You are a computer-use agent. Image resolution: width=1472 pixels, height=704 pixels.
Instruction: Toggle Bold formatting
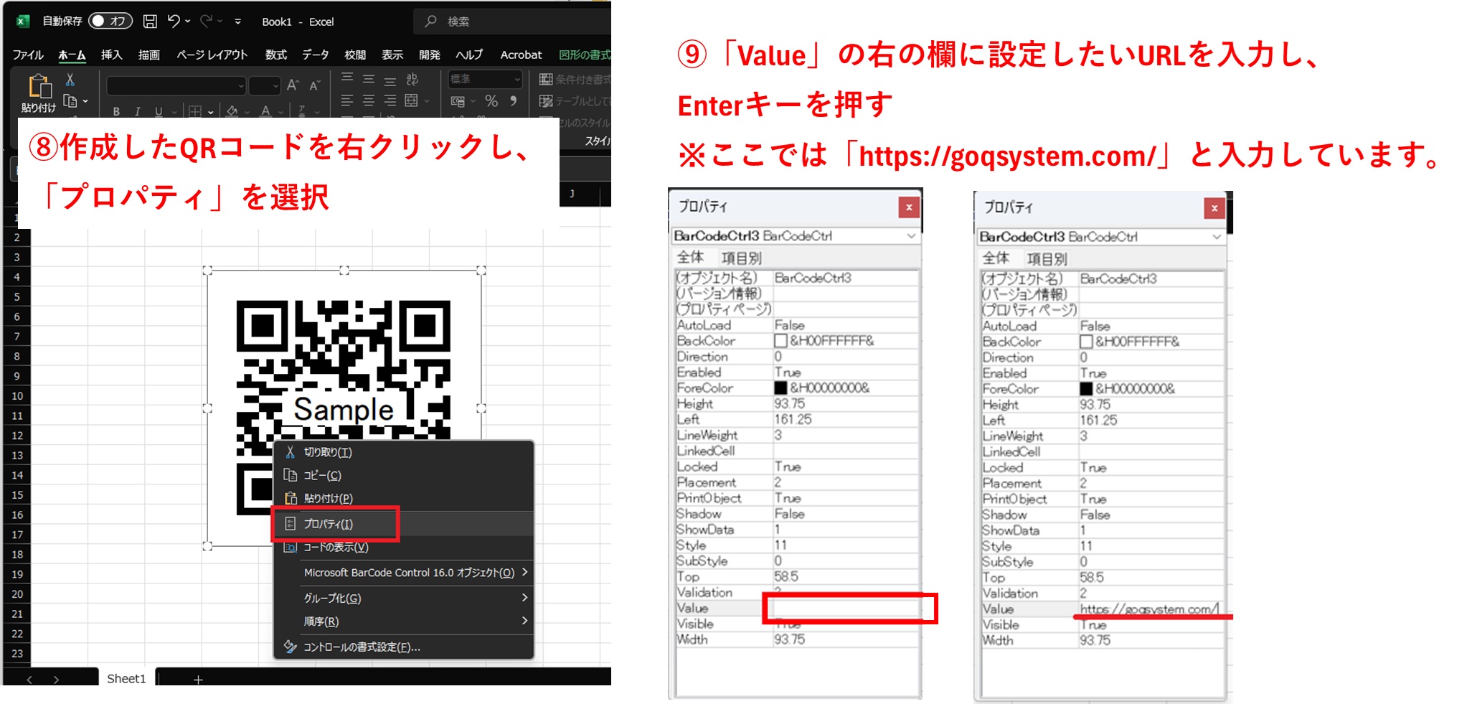pos(115,113)
